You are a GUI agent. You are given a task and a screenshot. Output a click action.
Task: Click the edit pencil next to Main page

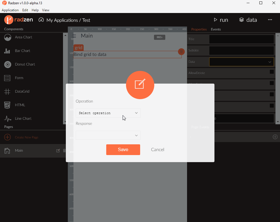pyautogui.click(x=58, y=151)
